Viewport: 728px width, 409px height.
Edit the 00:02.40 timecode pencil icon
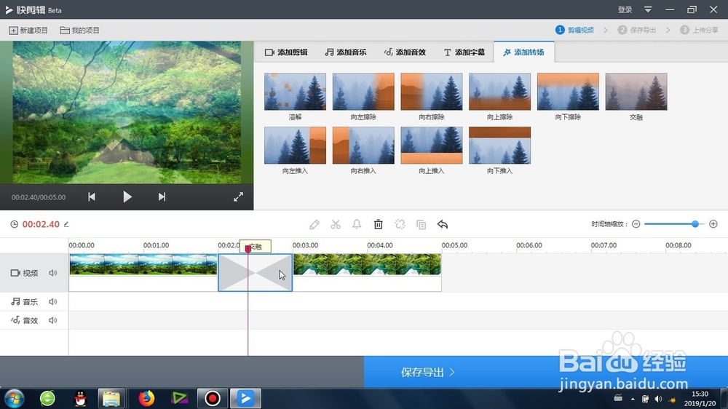pyautogui.click(x=66, y=224)
